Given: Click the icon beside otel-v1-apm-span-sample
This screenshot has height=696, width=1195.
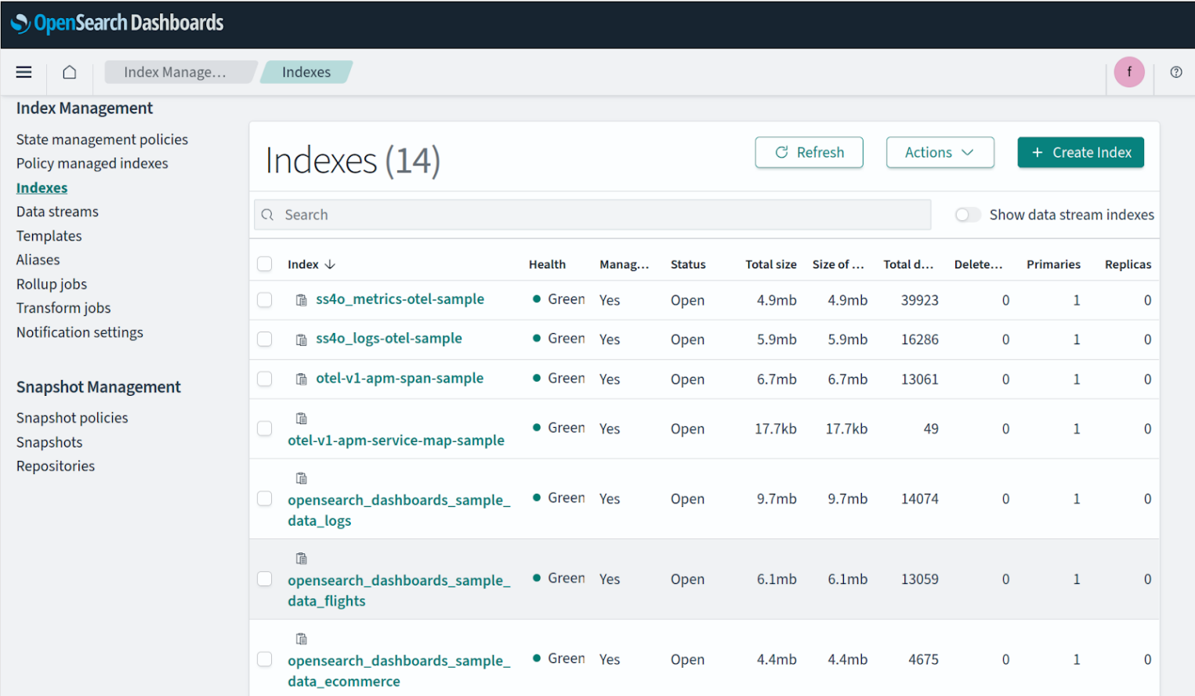Looking at the screenshot, I should click(301, 379).
